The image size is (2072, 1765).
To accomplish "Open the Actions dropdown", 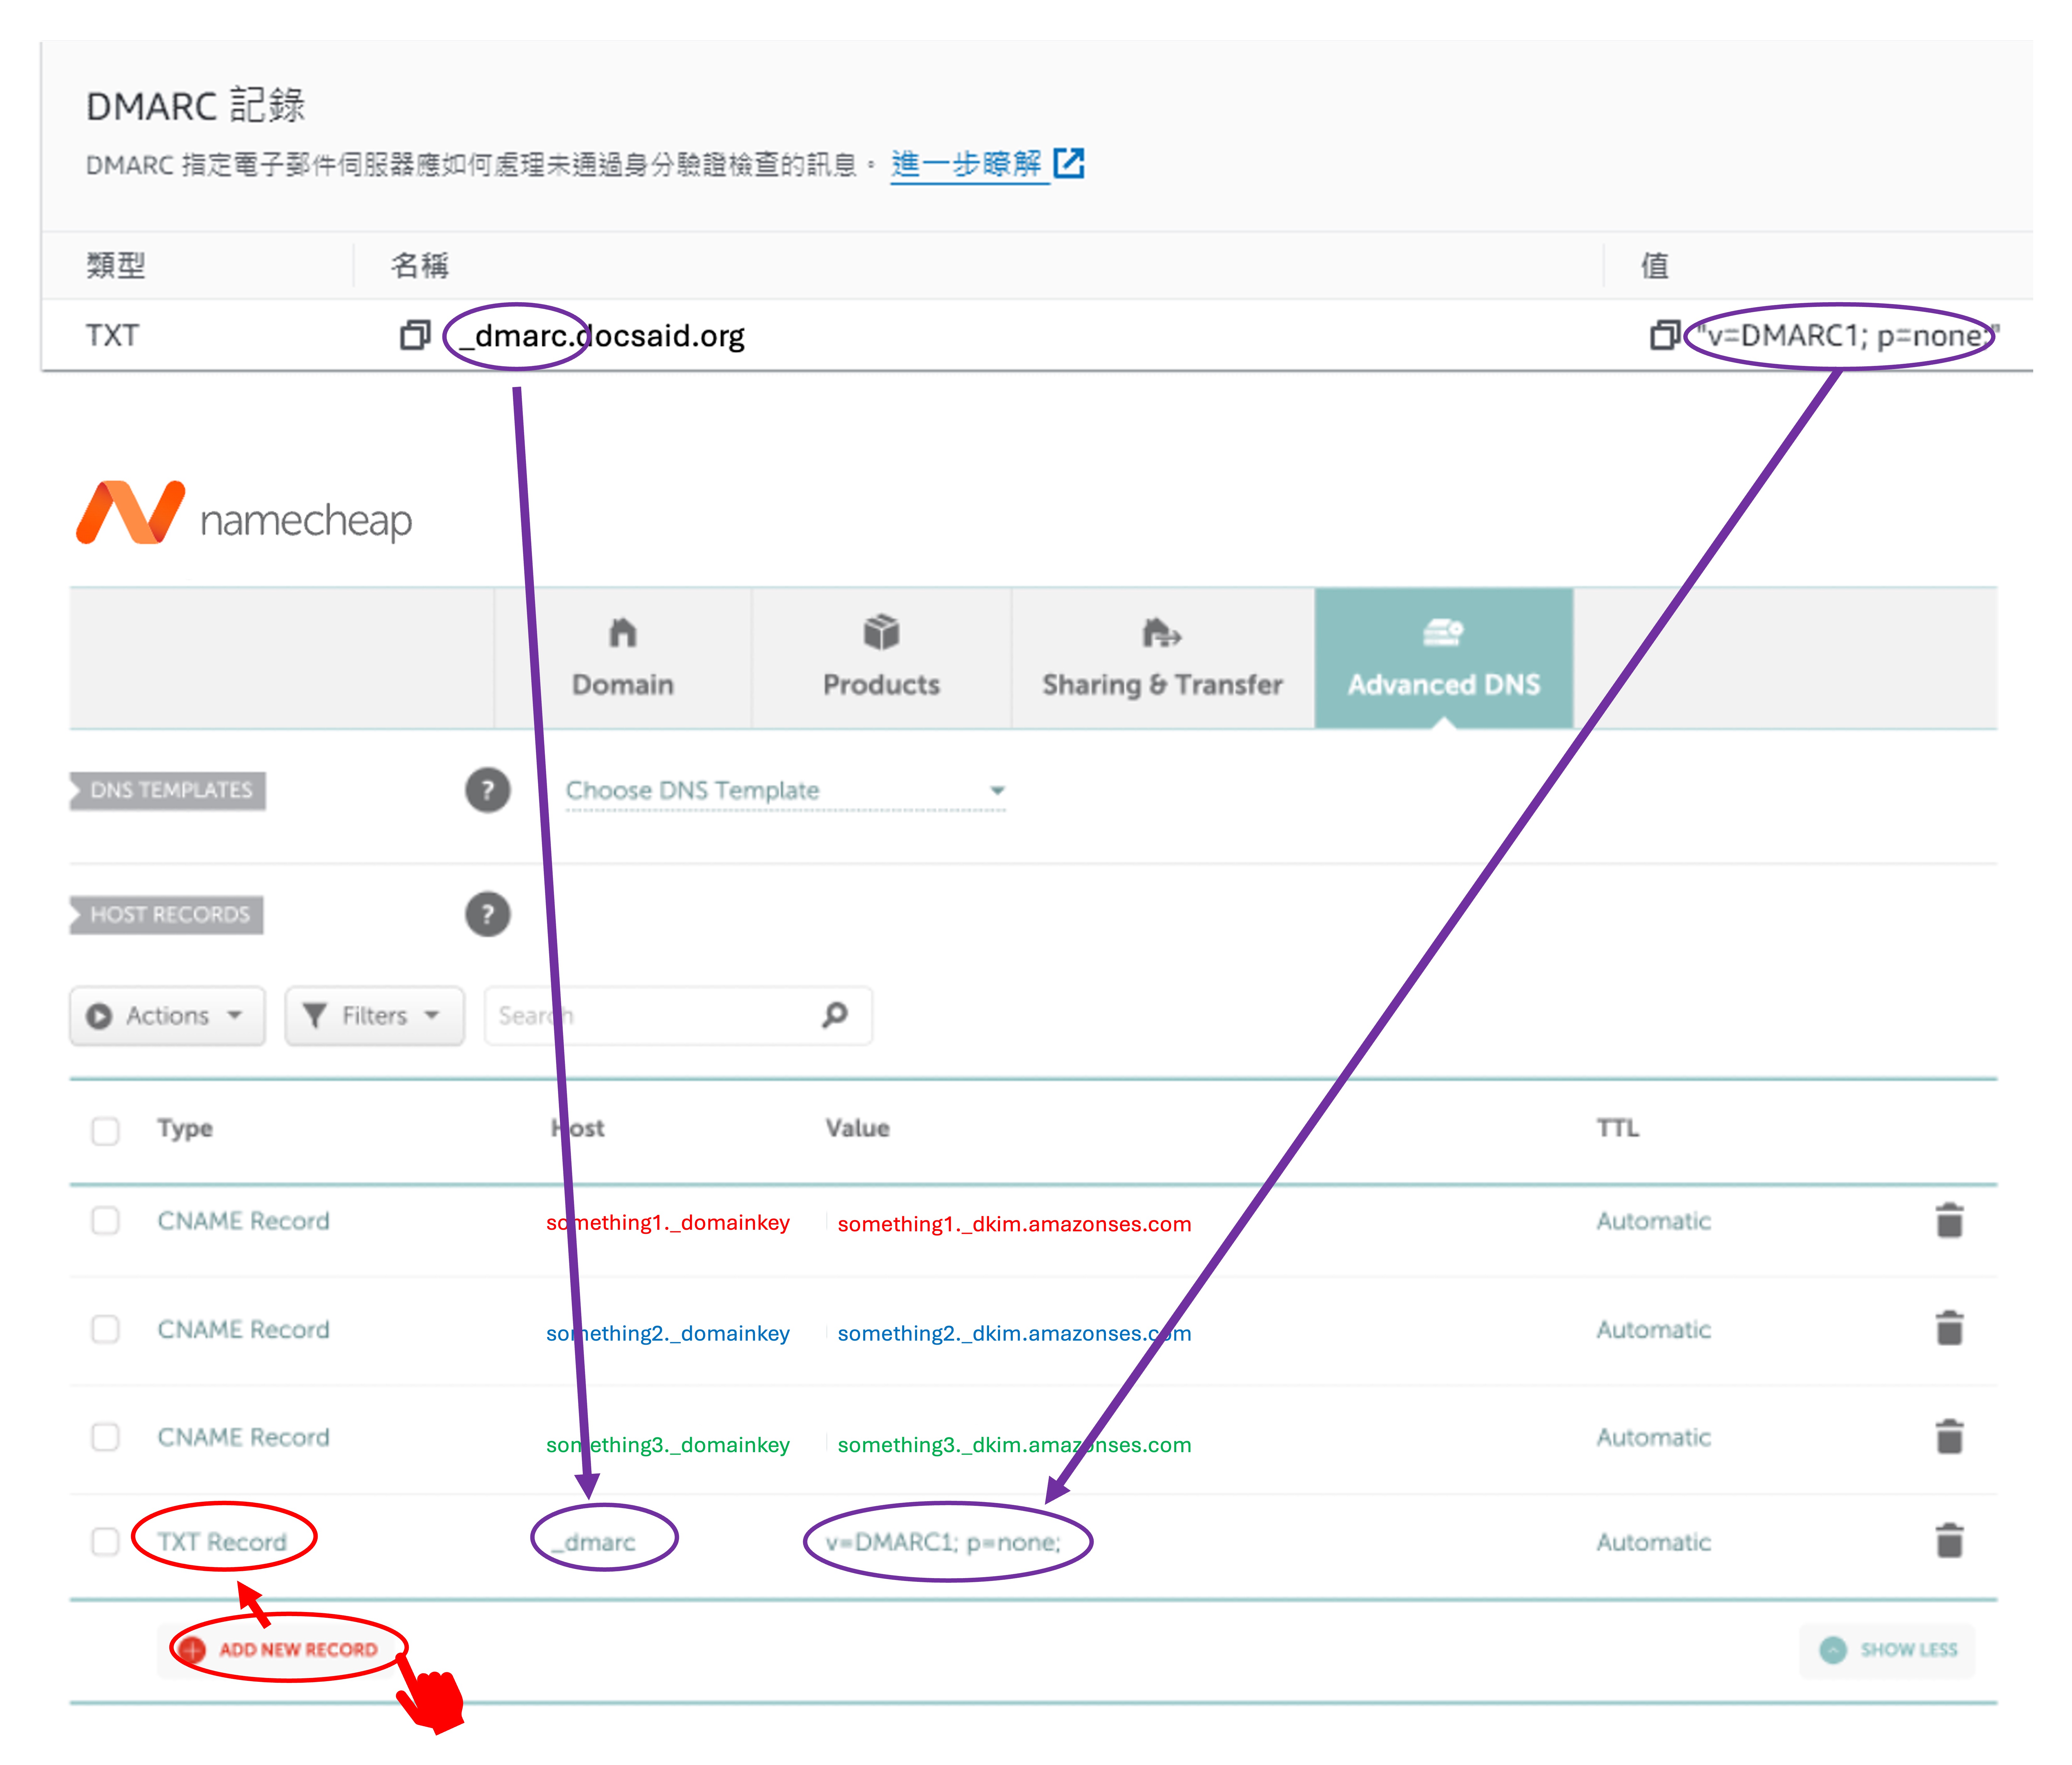I will tap(167, 1016).
